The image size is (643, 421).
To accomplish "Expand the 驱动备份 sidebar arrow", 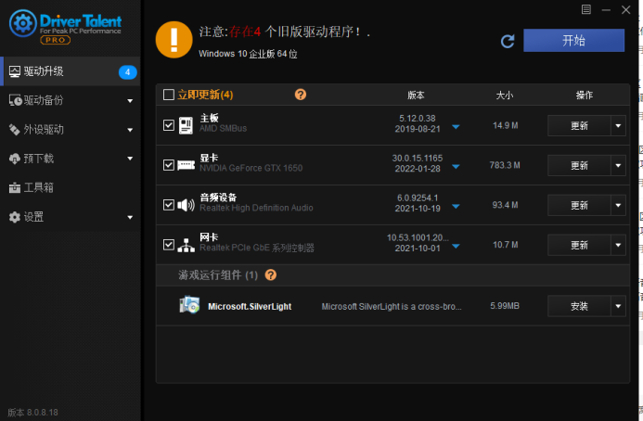I will [130, 101].
